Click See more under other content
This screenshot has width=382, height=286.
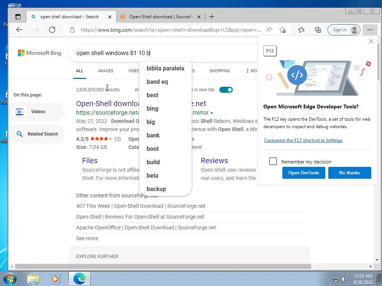(x=87, y=238)
